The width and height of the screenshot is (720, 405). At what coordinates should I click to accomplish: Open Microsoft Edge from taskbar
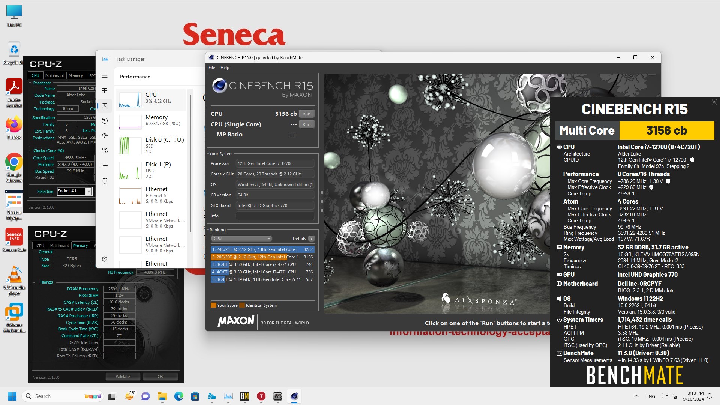[178, 396]
